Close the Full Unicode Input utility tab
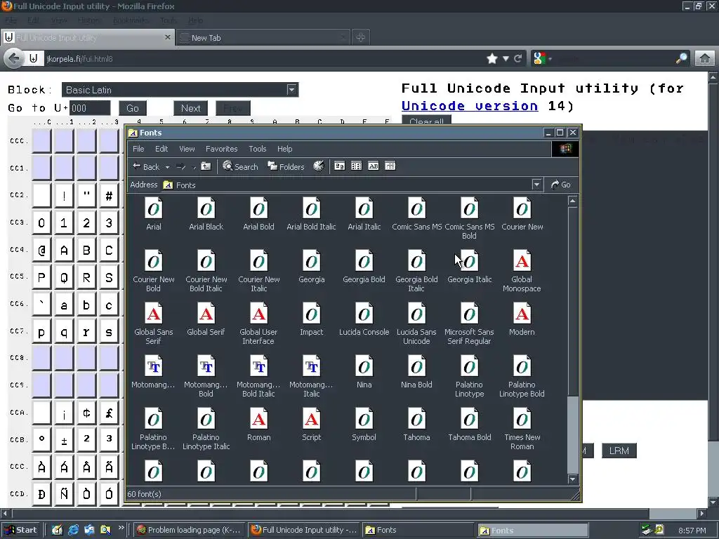719x539 pixels. 167,37
